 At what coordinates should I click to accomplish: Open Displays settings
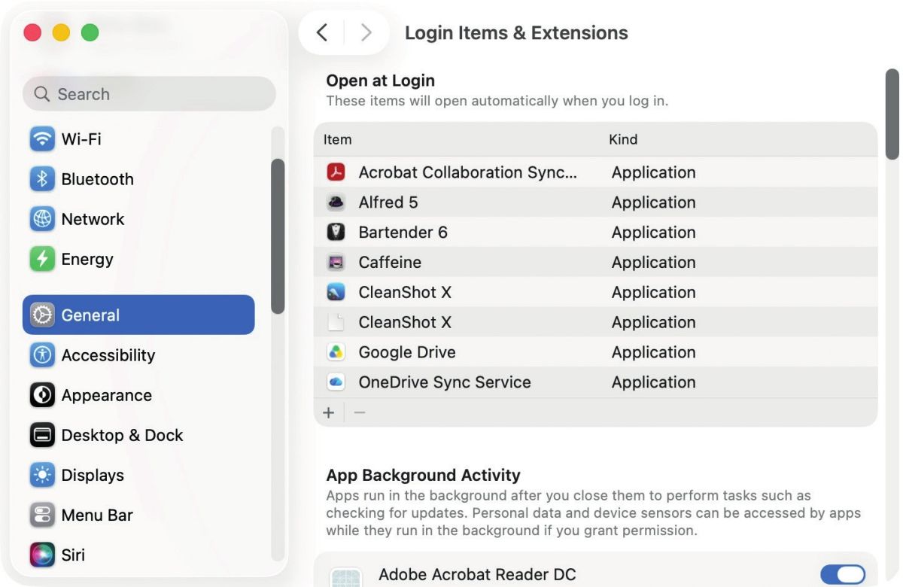tap(138, 475)
